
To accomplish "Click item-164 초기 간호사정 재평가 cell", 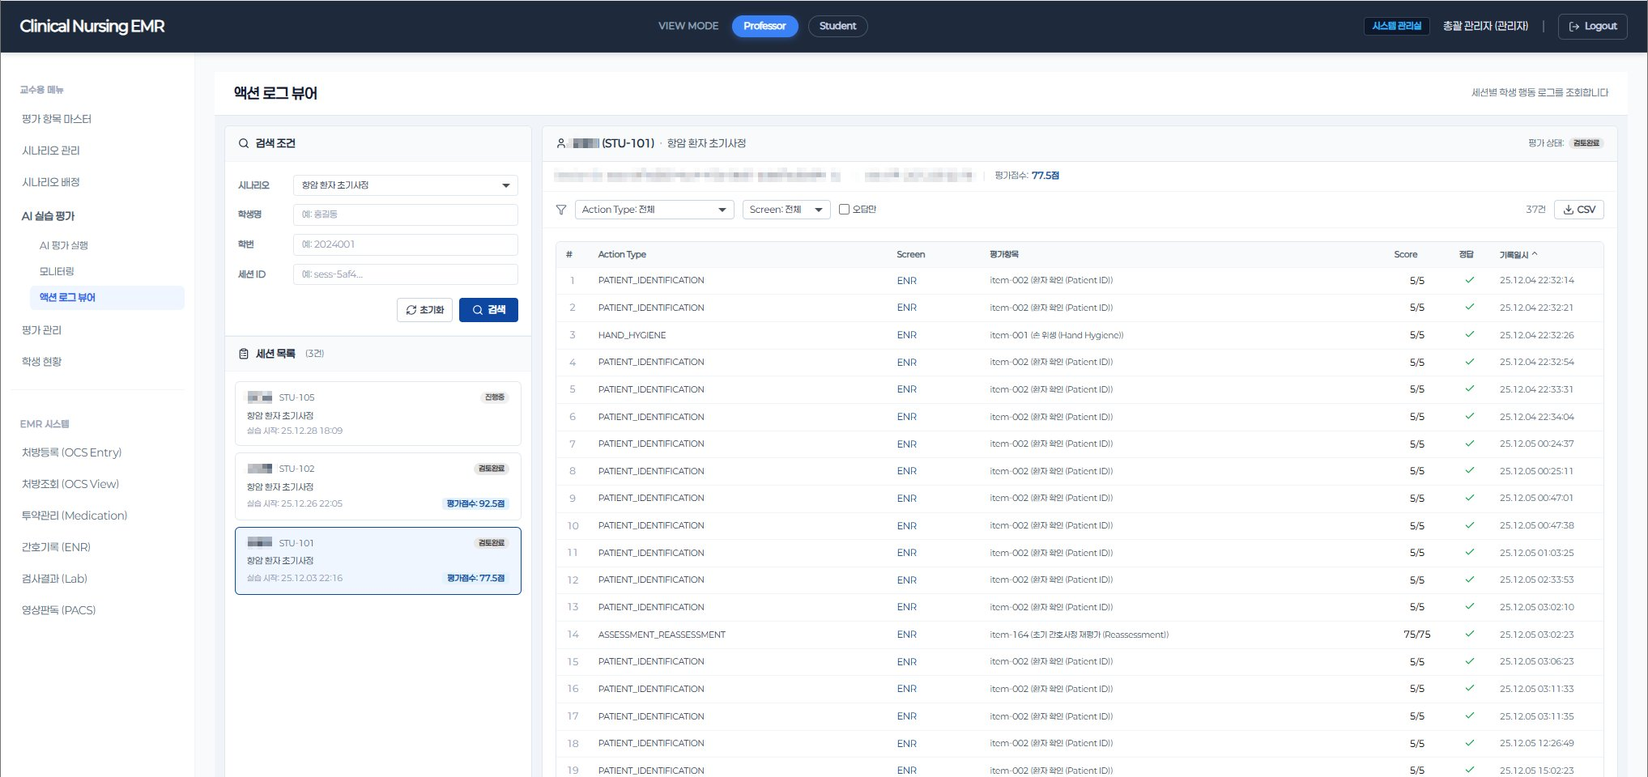I will (1079, 634).
